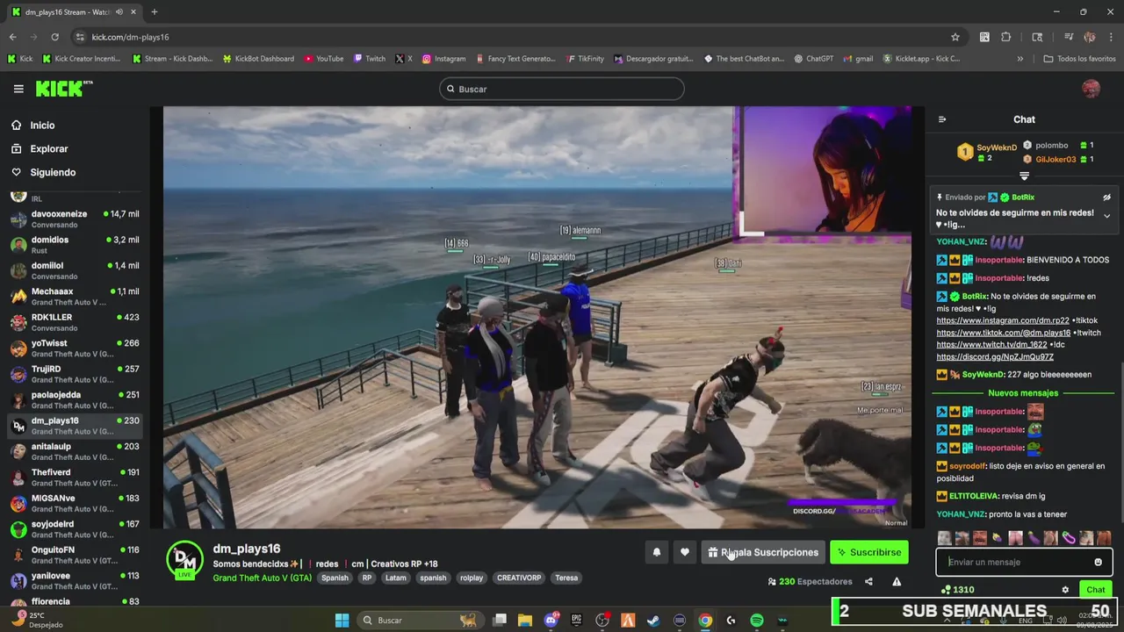
Task: Open browser extensions puzzle icon
Action: pyautogui.click(x=1005, y=37)
